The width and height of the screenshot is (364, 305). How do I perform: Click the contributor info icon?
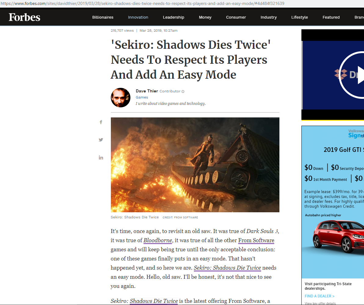coord(183,91)
